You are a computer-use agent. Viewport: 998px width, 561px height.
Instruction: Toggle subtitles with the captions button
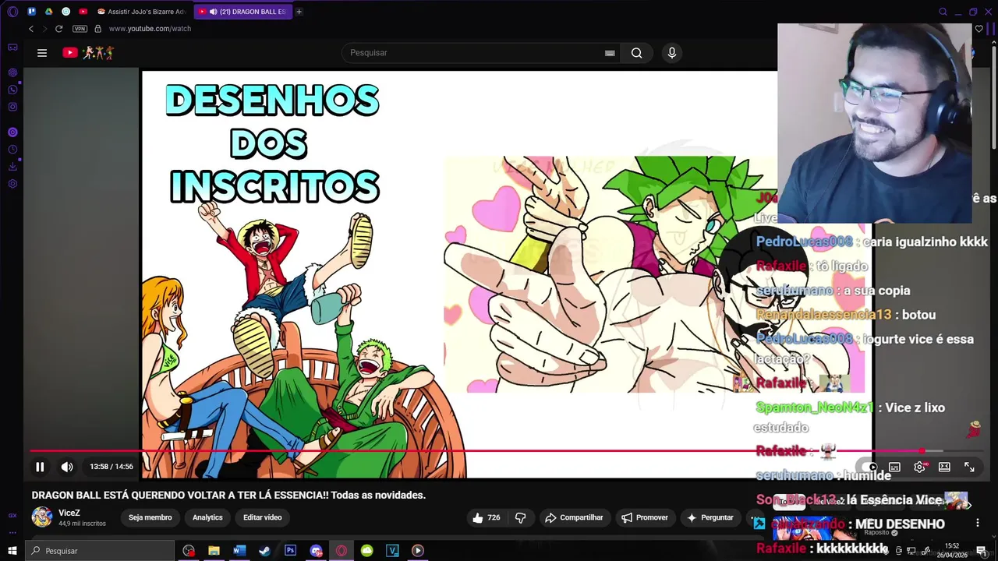coord(894,467)
